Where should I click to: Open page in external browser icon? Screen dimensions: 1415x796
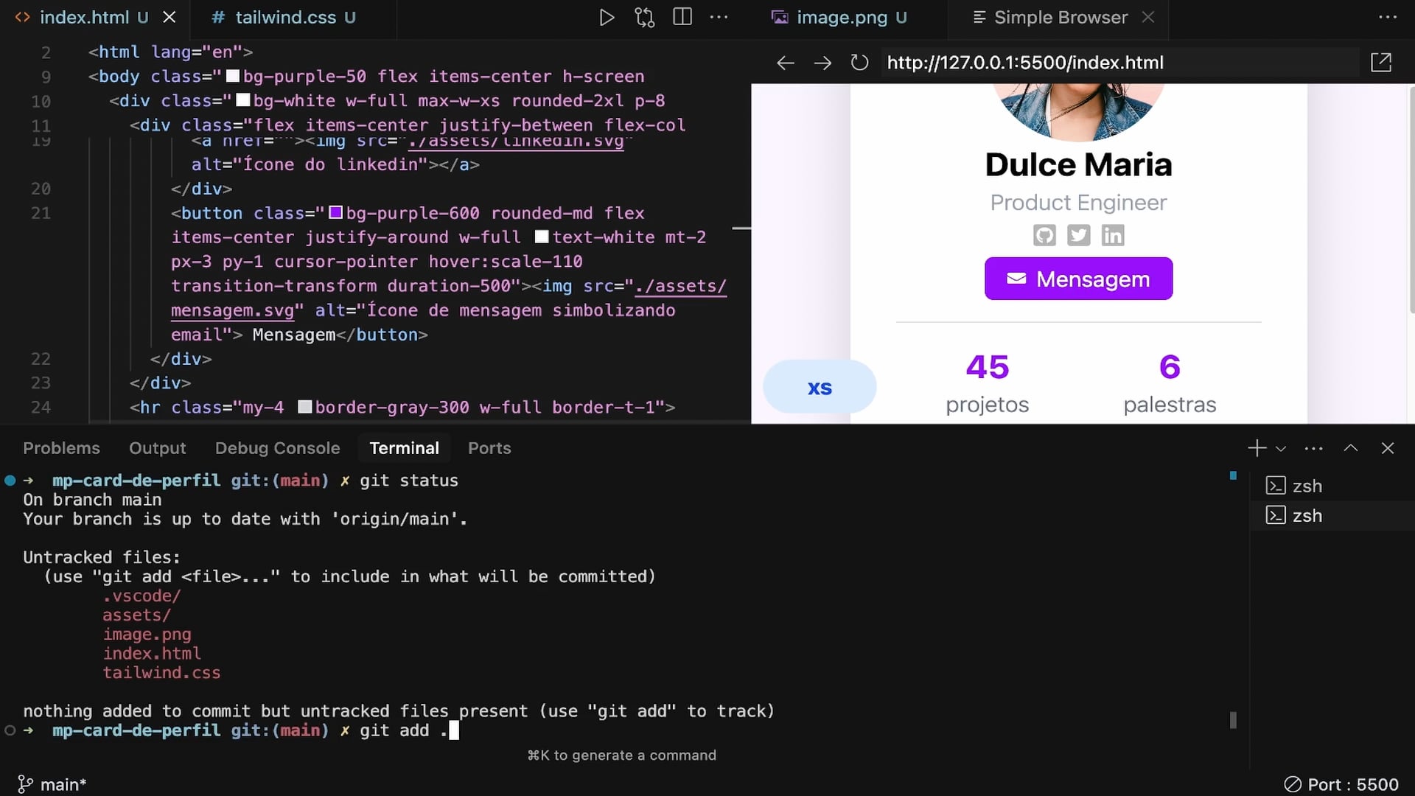(x=1381, y=63)
